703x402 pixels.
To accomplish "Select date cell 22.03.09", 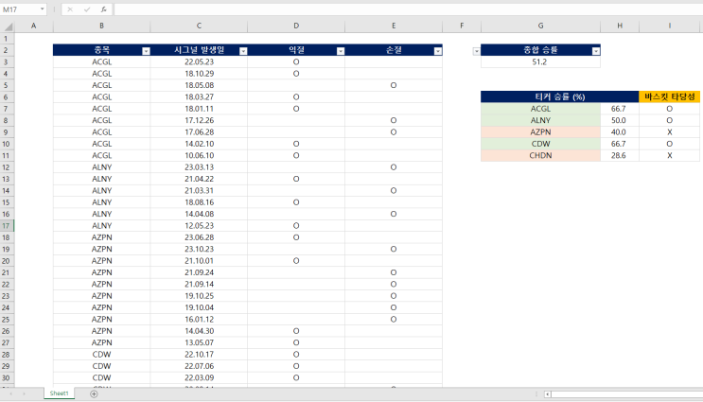I will point(199,377).
